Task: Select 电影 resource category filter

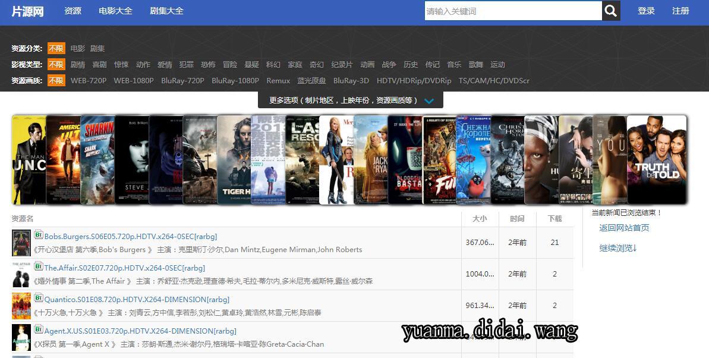Action: (x=78, y=48)
